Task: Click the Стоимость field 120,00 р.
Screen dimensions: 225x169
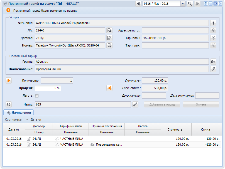Action: tap(155, 80)
